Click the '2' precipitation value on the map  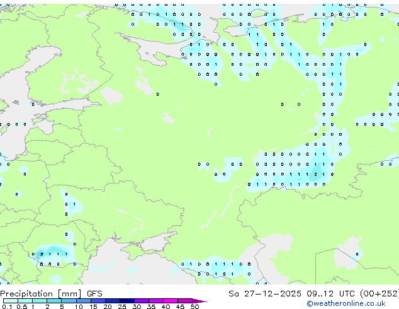pos(315,175)
